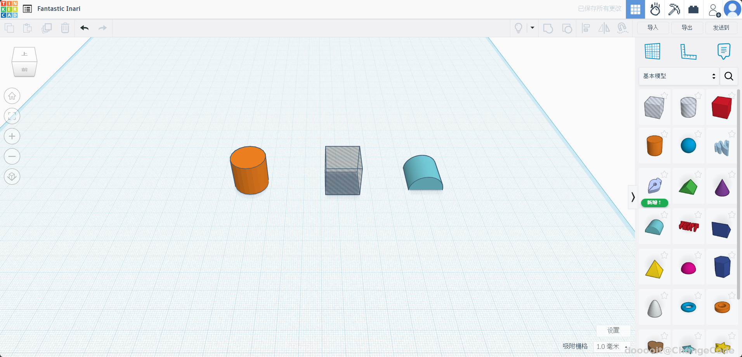Viewport: 742px width, 357px height.
Task: Select the ruler tool
Action: [x=688, y=52]
